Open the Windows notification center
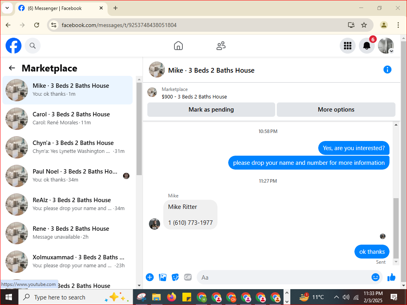Viewport: 407px width, 305px height. click(x=394, y=297)
